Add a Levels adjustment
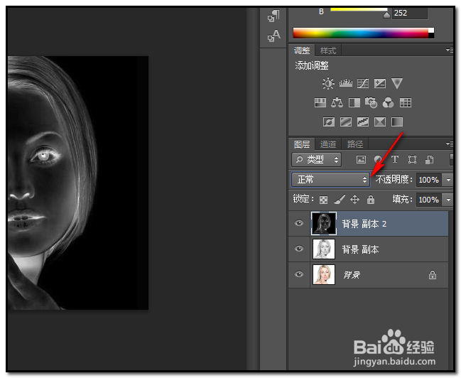Screen dimensions: 461x378 346,84
